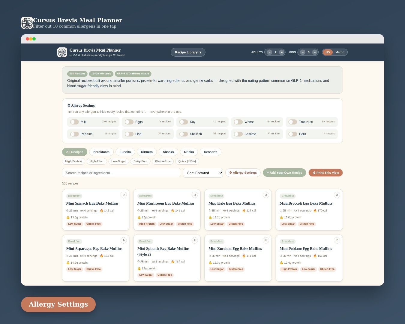The height and width of the screenshot is (324, 405).
Task: Click the round icon on Mini Spinach Egg Bake Muffins (Style 2) card
Action: click(x=194, y=240)
